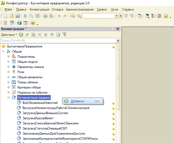Viewport: 174px width, 143px height.
Task: Open the Конфигурация menu
Action: (x=39, y=9)
